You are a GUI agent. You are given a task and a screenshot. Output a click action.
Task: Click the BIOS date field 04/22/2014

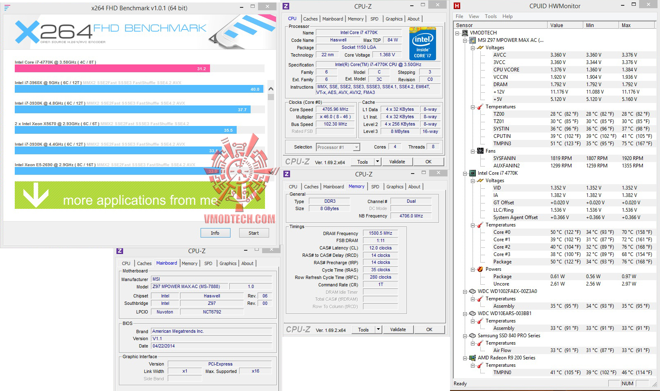pyautogui.click(x=211, y=346)
